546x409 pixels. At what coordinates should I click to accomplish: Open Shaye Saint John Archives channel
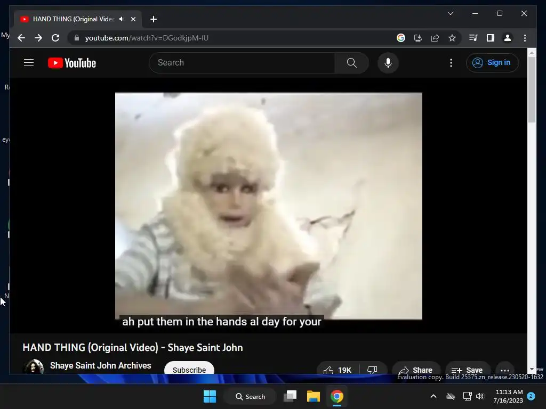(x=101, y=365)
